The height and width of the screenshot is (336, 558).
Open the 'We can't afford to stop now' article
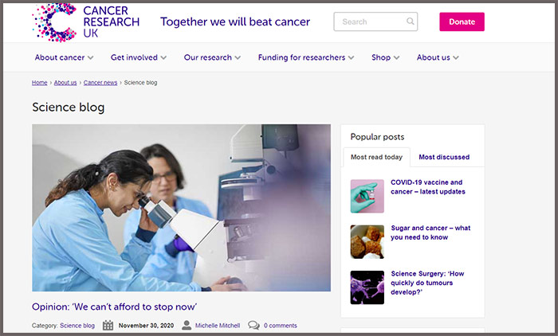114,307
